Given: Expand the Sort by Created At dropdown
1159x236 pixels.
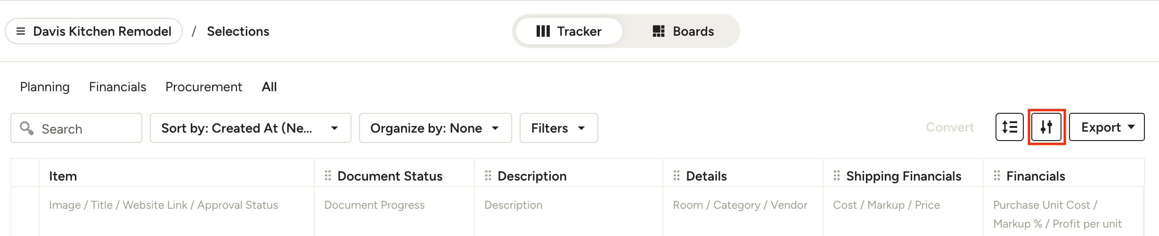Looking at the screenshot, I should pos(251,128).
